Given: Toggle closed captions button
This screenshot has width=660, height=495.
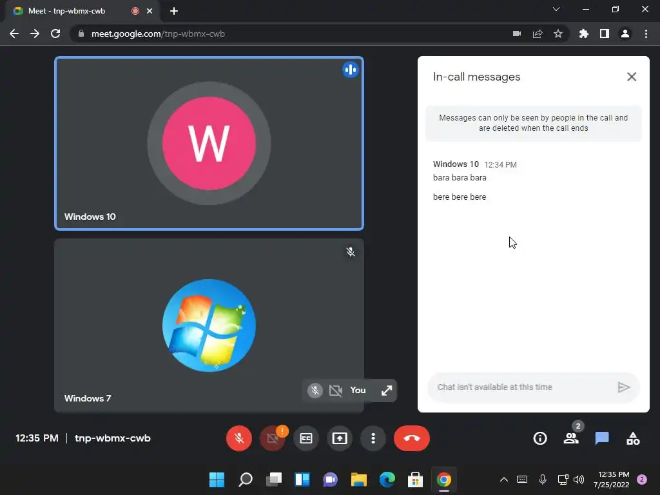Looking at the screenshot, I should click(306, 438).
